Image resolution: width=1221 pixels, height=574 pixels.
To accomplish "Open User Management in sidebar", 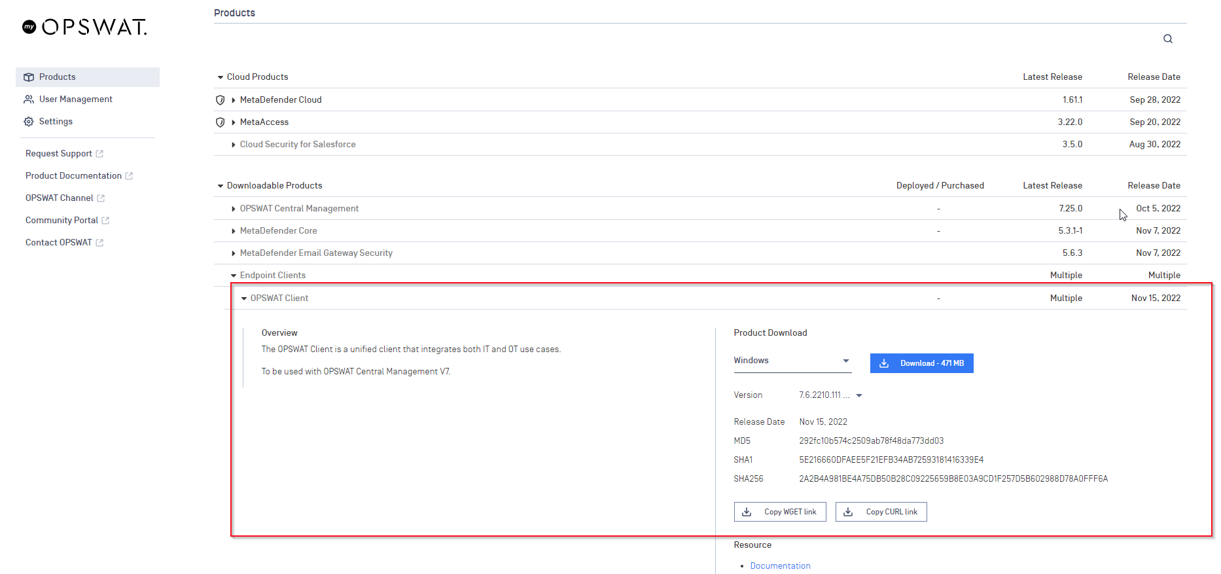I will pyautogui.click(x=75, y=99).
